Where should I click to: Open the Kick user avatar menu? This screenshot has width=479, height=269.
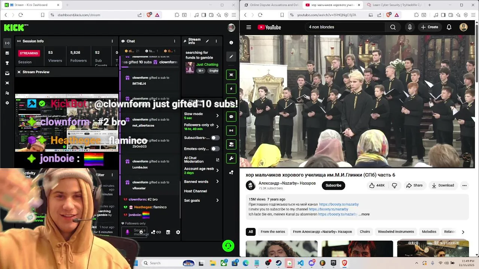[231, 27]
